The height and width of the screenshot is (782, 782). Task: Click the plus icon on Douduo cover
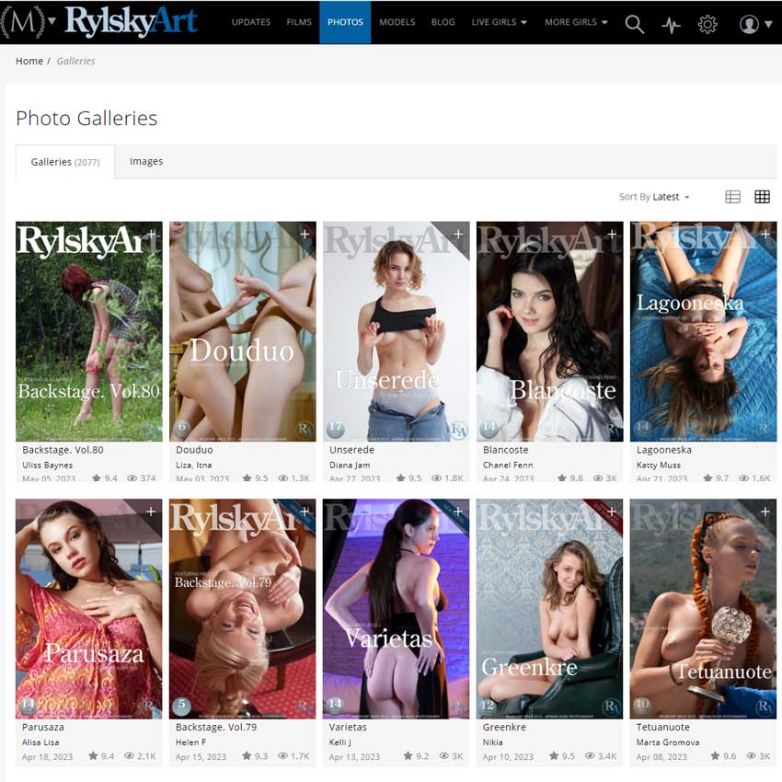(x=305, y=234)
